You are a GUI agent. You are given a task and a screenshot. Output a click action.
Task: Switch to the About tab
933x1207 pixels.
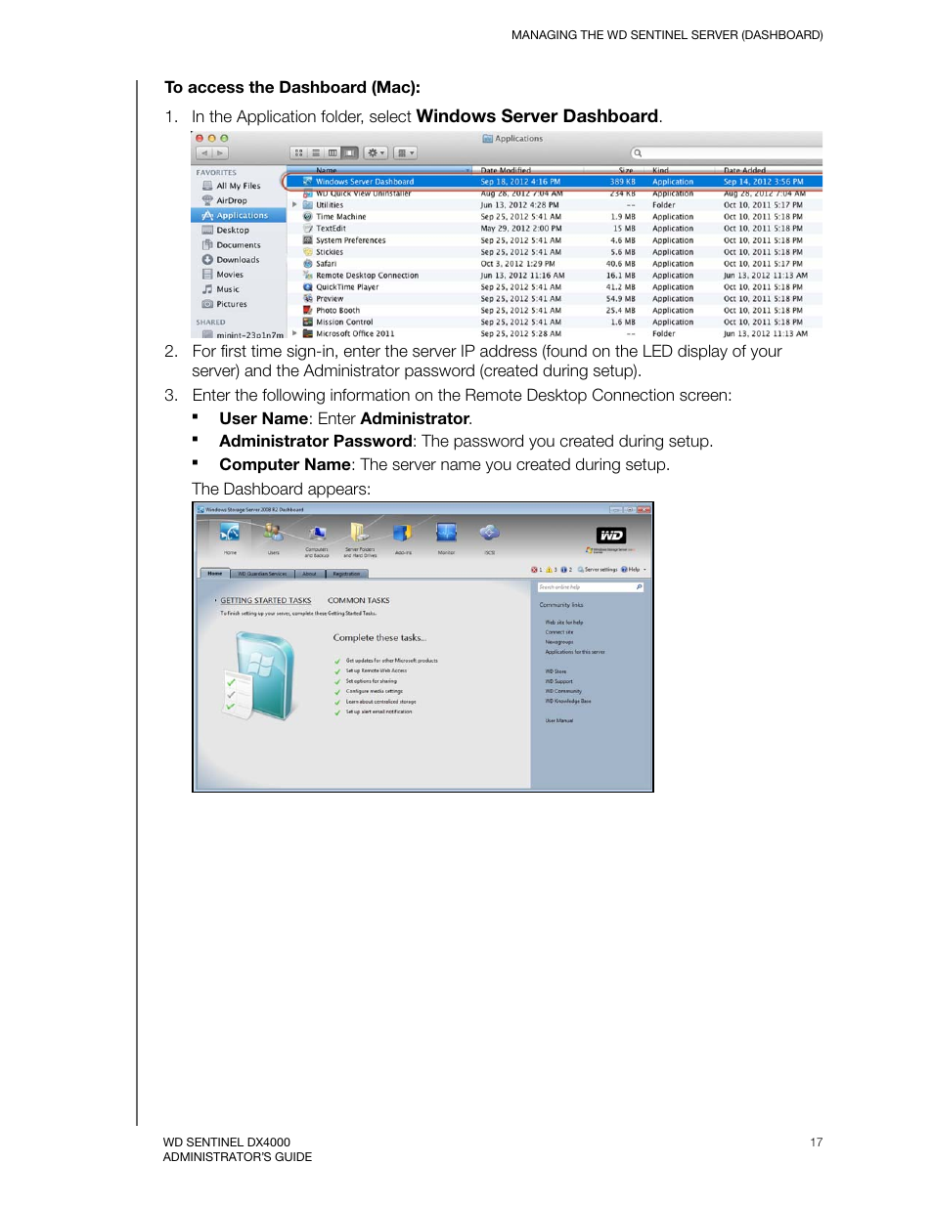[x=310, y=574]
